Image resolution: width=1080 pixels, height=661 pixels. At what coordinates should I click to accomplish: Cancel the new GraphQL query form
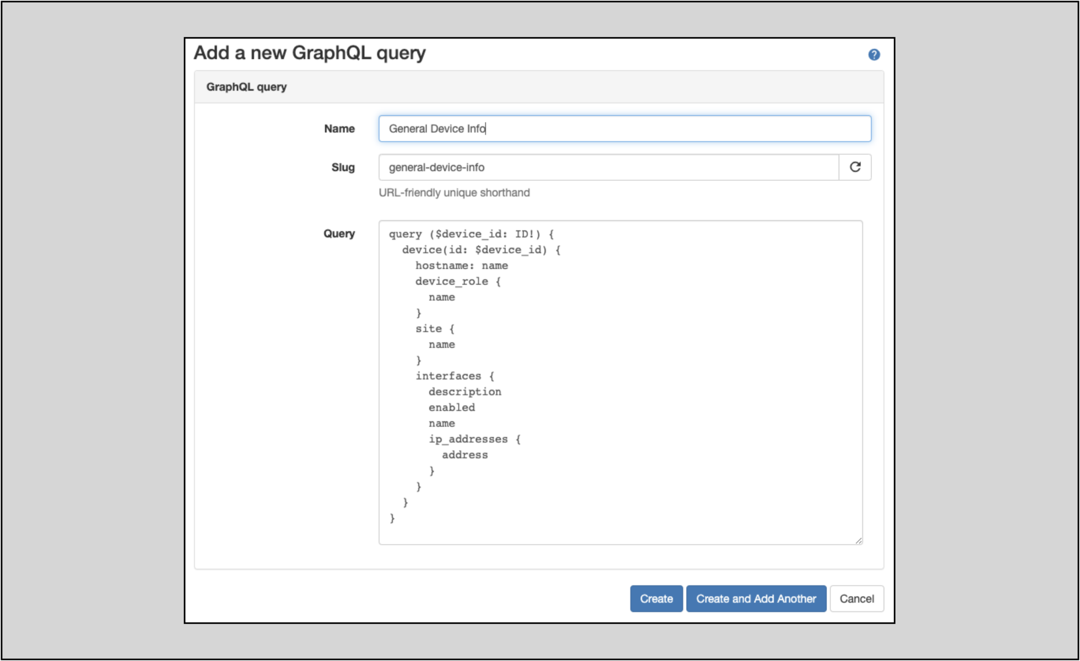pos(857,599)
